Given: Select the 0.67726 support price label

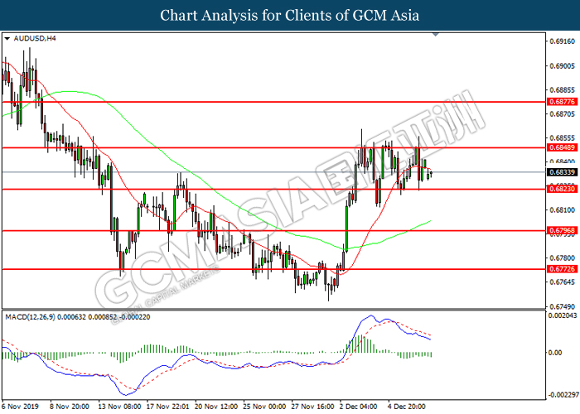Looking at the screenshot, I should point(563,269).
